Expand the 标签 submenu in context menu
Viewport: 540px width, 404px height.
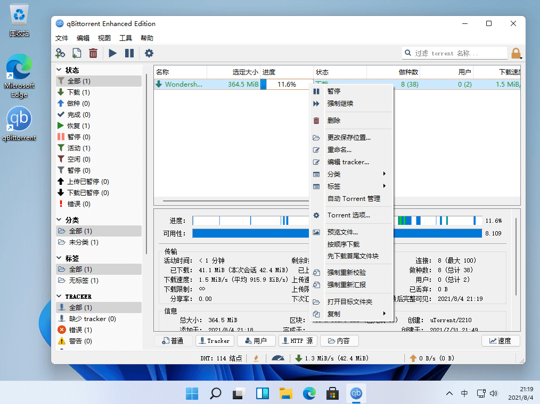click(x=351, y=187)
